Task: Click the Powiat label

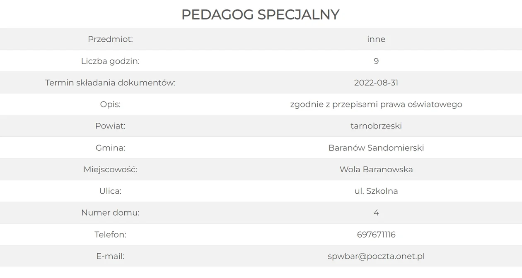Action: coord(110,126)
